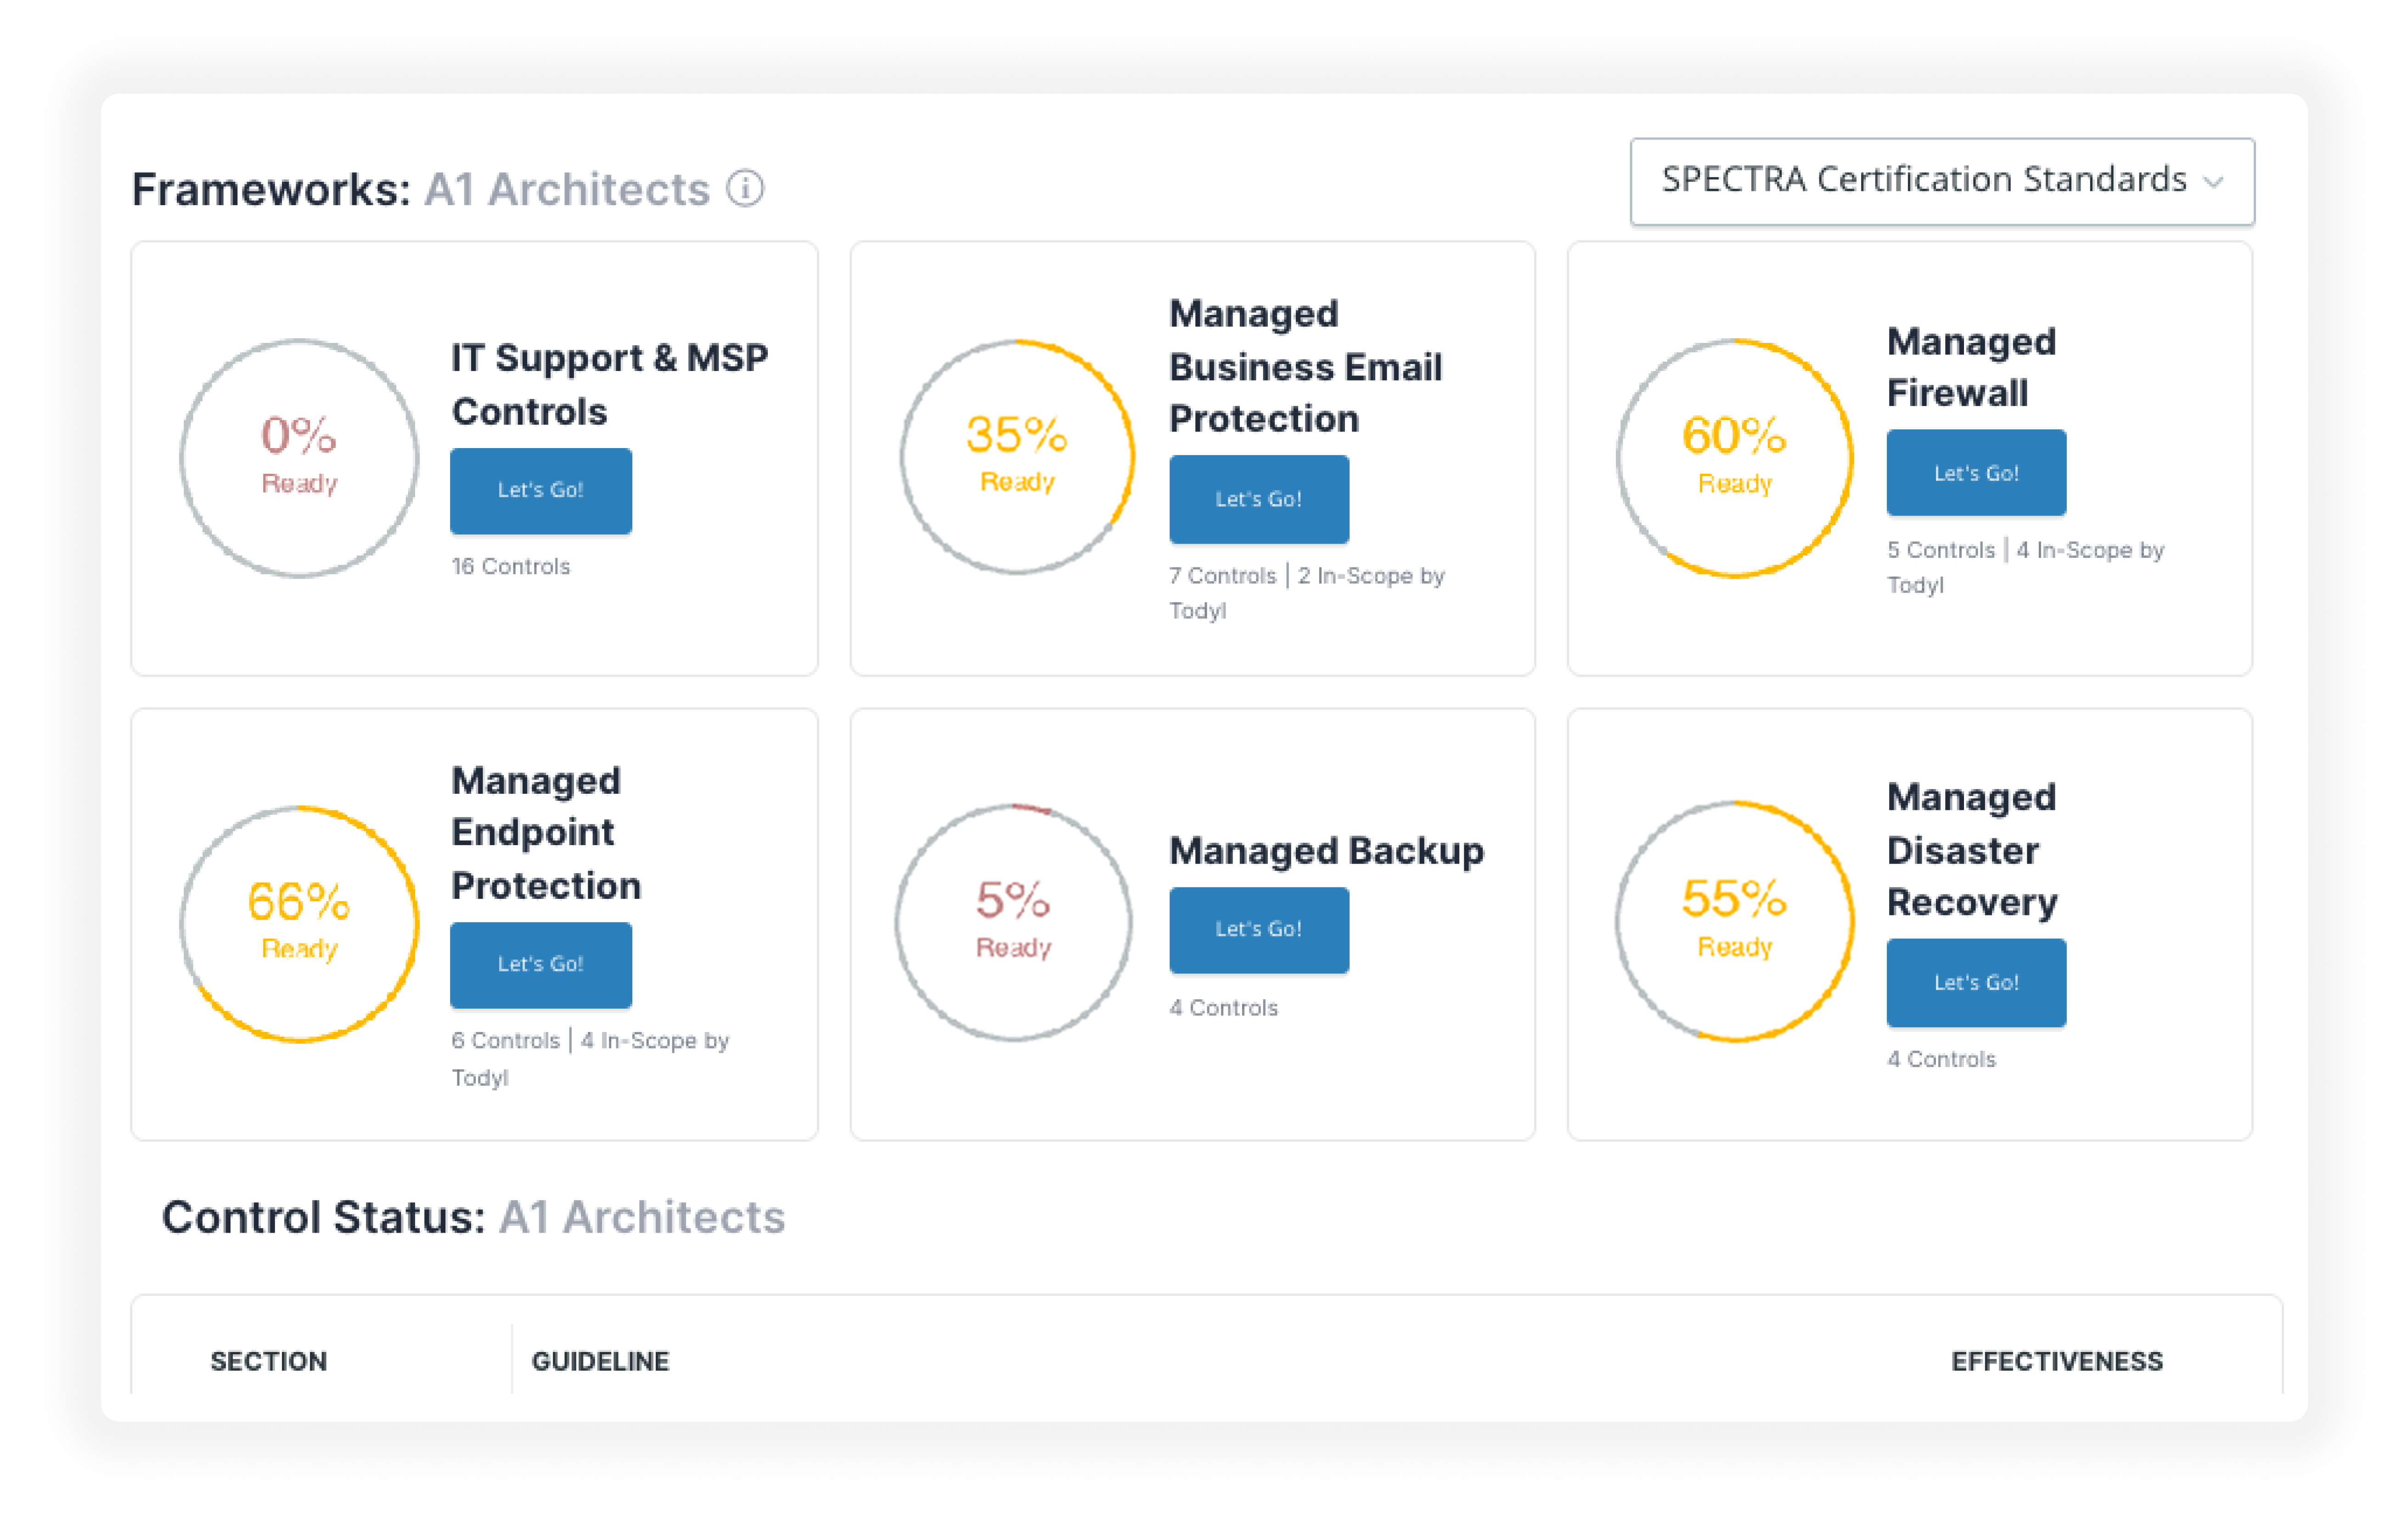Click the EFFECTIVENESS column header
Viewport: 2408px width, 1515px height.
(x=2057, y=1361)
